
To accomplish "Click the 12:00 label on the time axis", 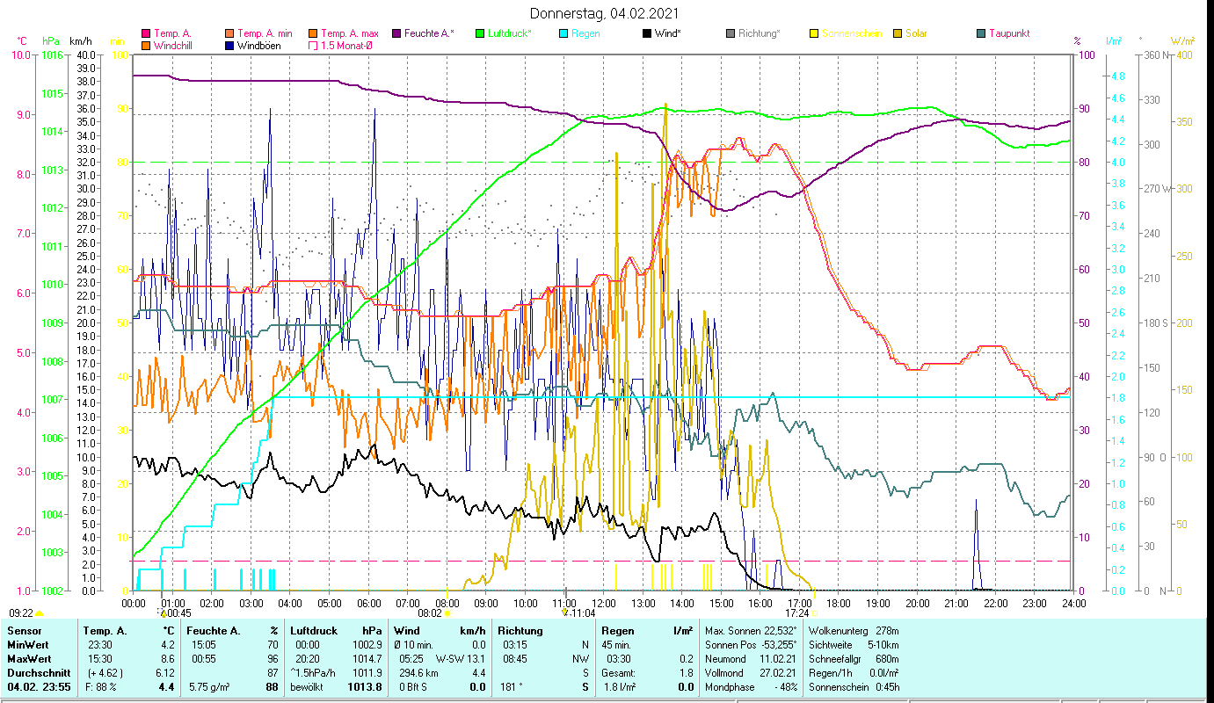I will pyautogui.click(x=604, y=603).
